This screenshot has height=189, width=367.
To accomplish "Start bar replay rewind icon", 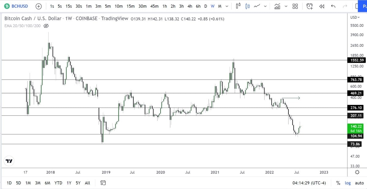I will [x=321, y=6].
